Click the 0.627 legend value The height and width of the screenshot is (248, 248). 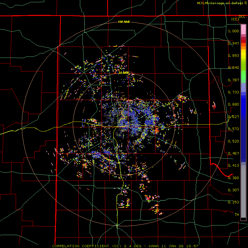pos(233,117)
